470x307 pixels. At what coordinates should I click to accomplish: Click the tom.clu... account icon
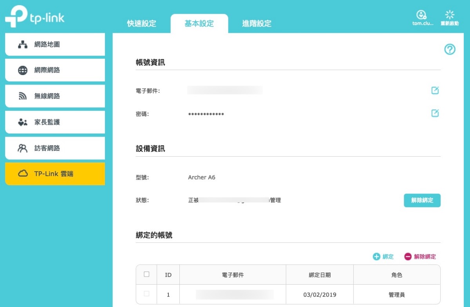(421, 15)
